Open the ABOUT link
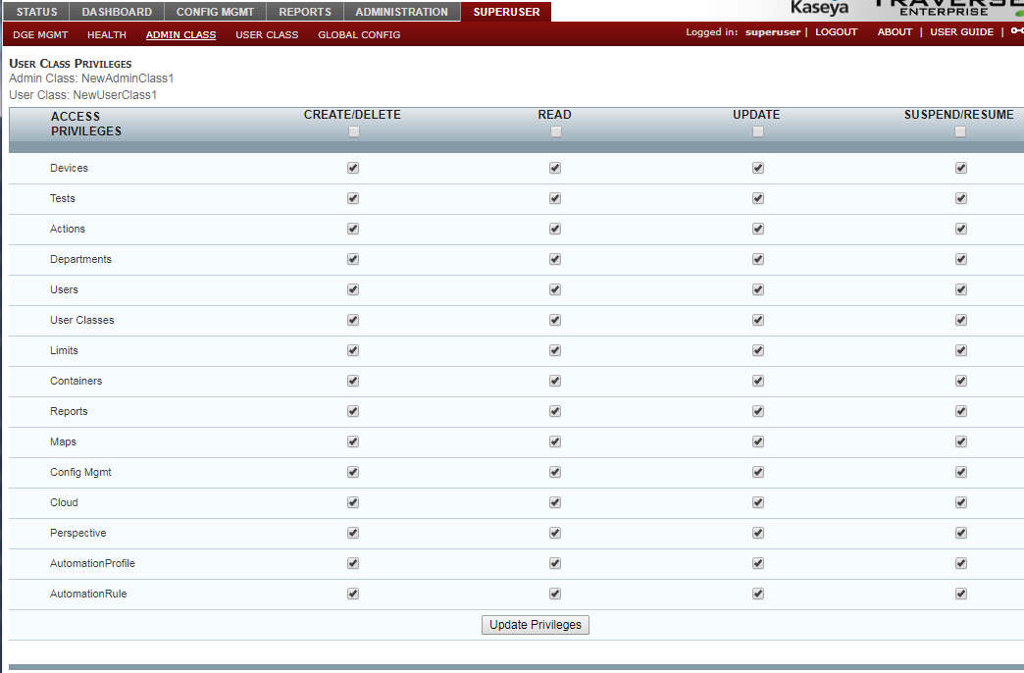The width and height of the screenshot is (1024, 673). click(895, 32)
